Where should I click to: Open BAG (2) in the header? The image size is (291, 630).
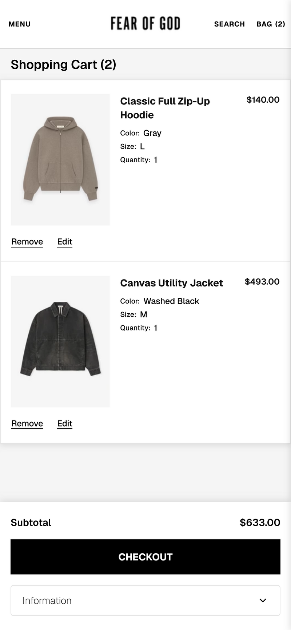(271, 24)
